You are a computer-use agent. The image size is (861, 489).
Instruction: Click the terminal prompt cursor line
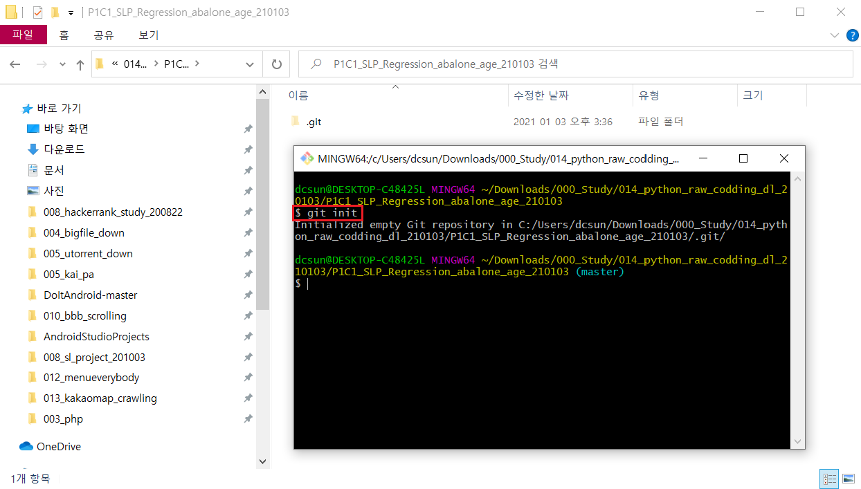coord(302,284)
